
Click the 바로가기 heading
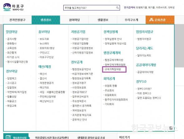[124, 137]
